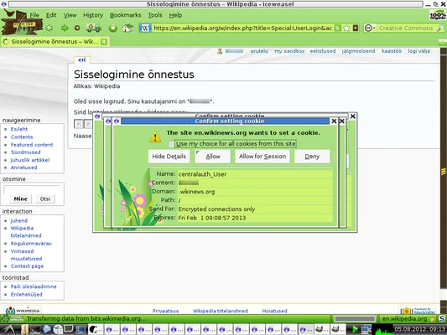Screen dimensions: 447x335
Task: Click the address bar URL field
Action: tap(242, 28)
